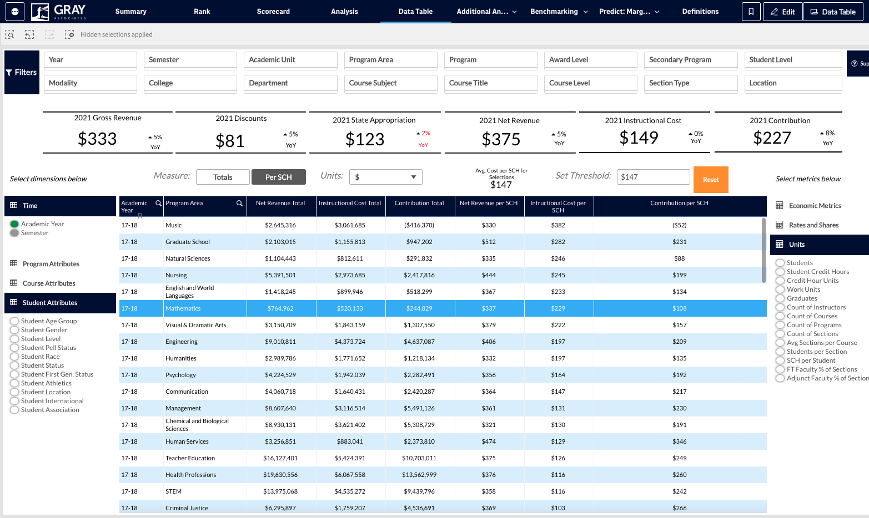Select Student Age Group dimension
This screenshot has width=869, height=518.
[14, 321]
